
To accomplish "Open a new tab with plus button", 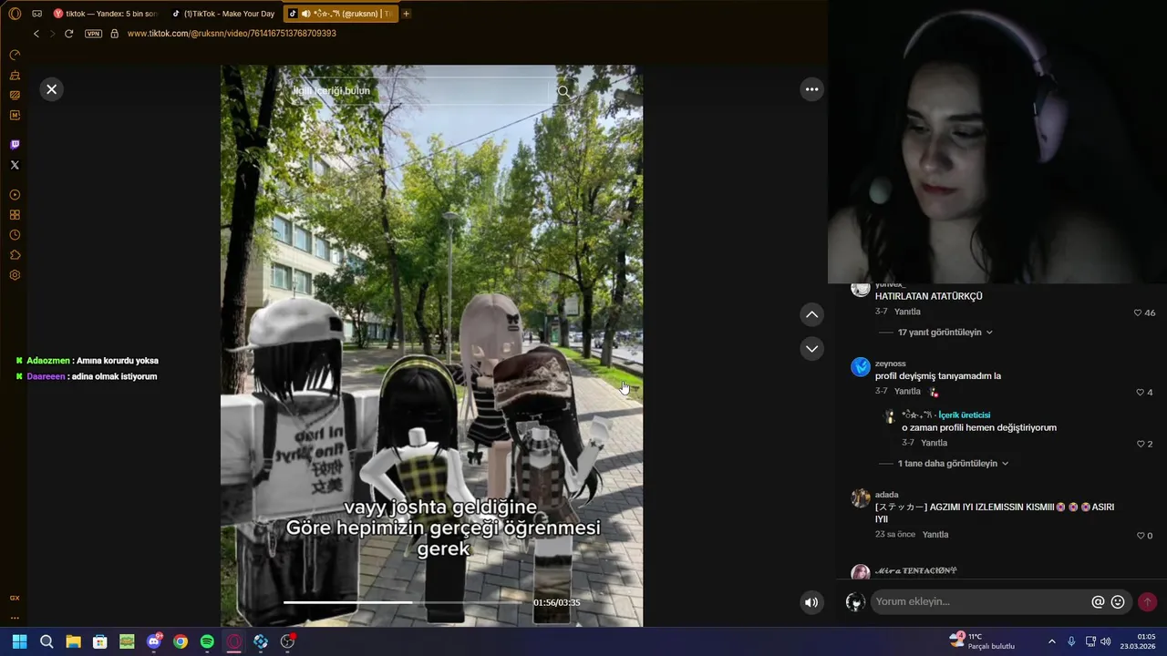I will tap(407, 14).
